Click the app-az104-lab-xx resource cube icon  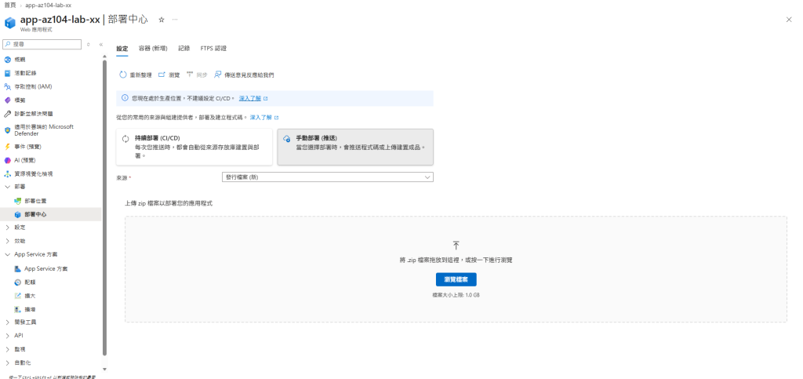click(9, 23)
